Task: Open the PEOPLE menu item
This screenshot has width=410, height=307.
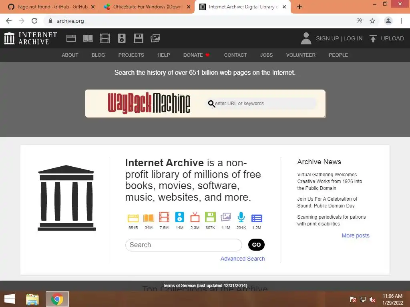Action: tap(338, 55)
